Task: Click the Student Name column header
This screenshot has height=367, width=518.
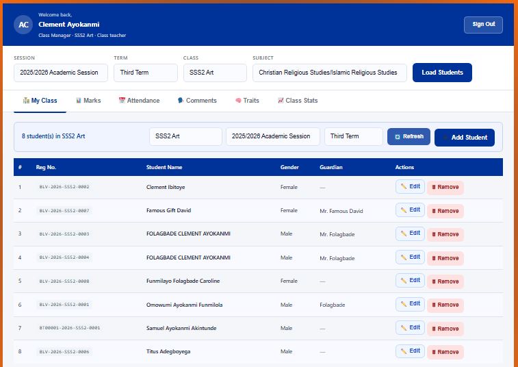Action: coord(164,167)
